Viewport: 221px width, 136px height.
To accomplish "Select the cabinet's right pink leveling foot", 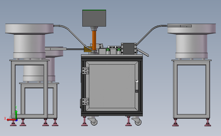I will point(128,121).
